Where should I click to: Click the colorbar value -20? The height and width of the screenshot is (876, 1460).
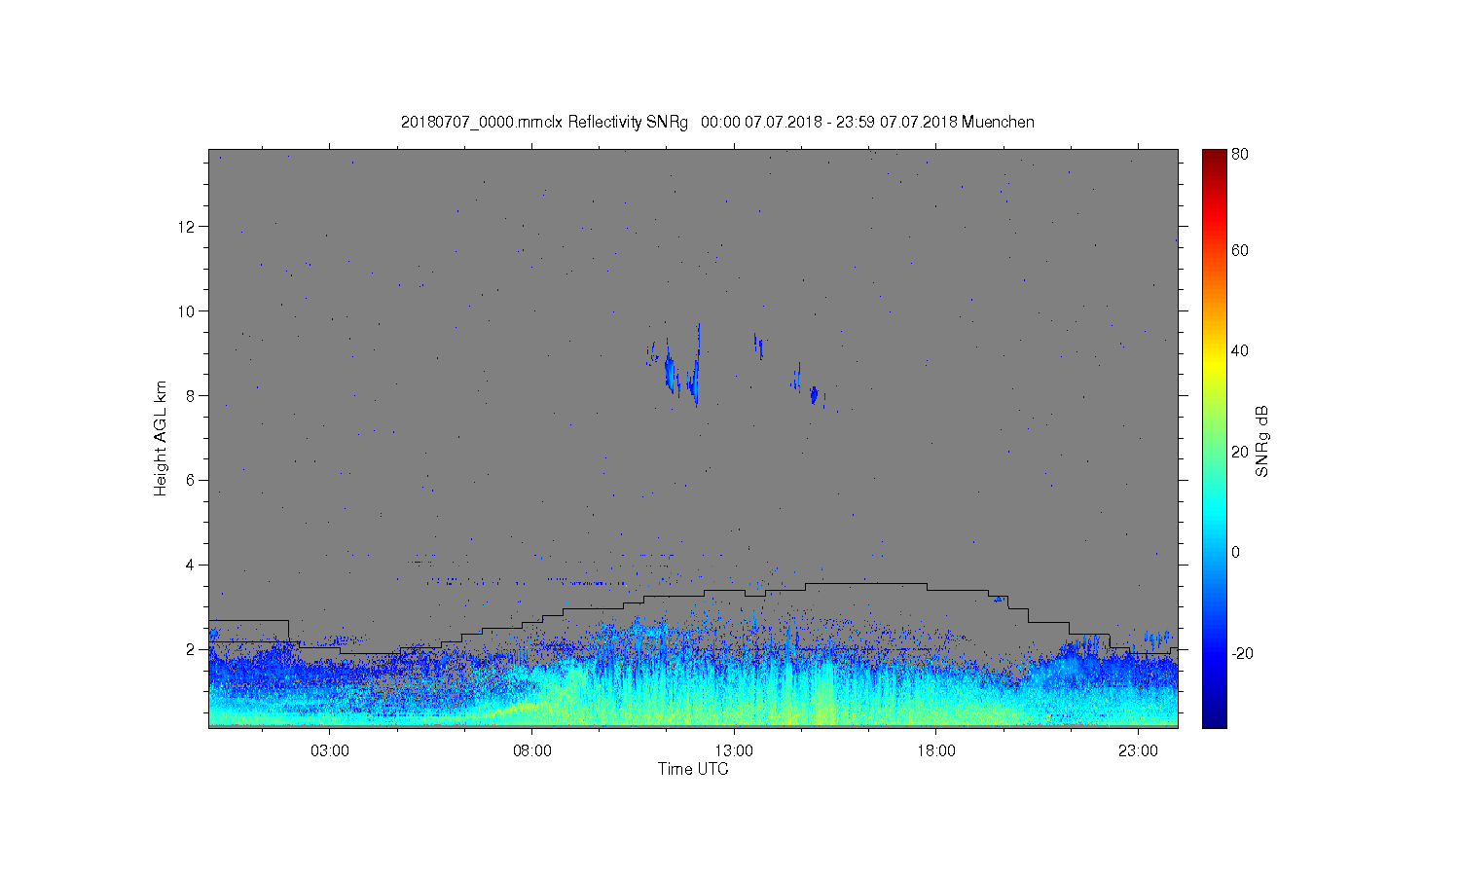(x=1242, y=653)
